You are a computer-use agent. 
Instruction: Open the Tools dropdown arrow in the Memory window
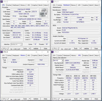tap(30, 99)
